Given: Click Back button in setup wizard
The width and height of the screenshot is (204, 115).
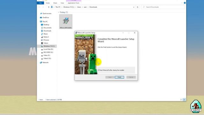Looking at the screenshot, I should coord(110,77).
